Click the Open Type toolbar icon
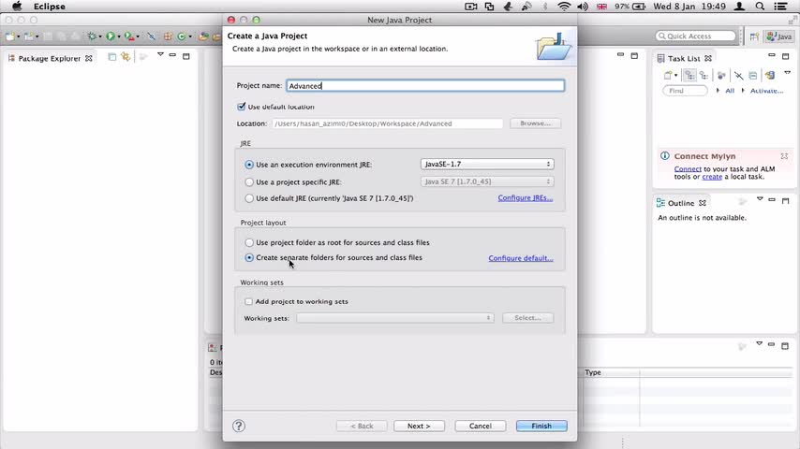 203,36
